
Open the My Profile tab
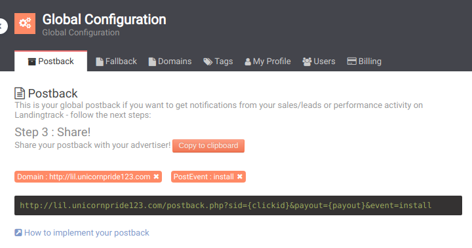pyautogui.click(x=267, y=62)
